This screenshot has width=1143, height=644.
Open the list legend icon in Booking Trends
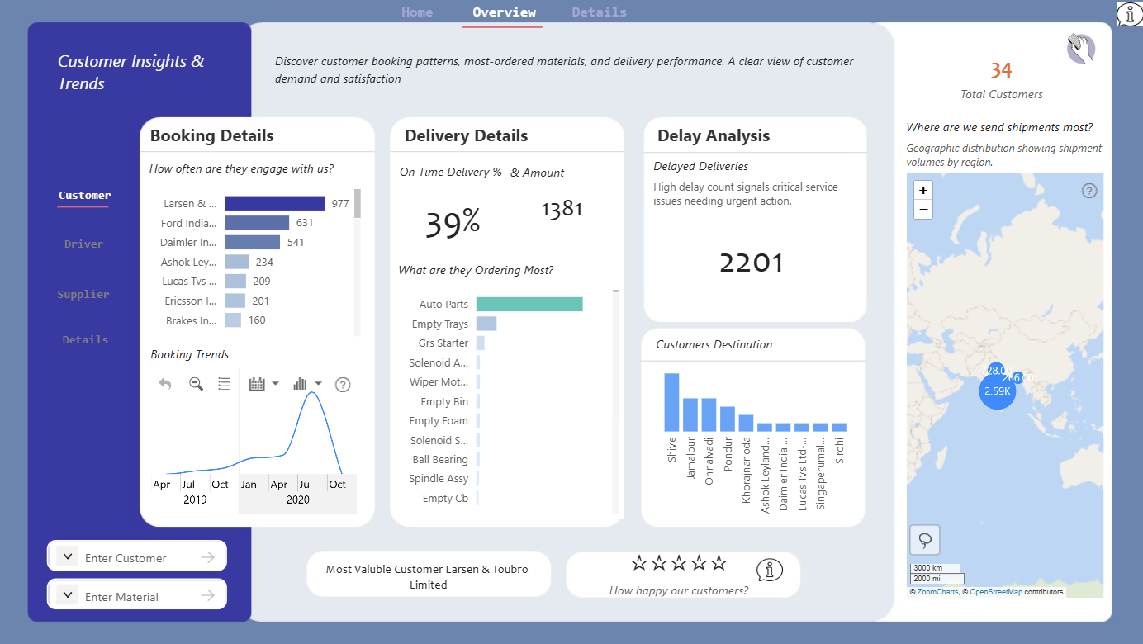click(x=224, y=384)
